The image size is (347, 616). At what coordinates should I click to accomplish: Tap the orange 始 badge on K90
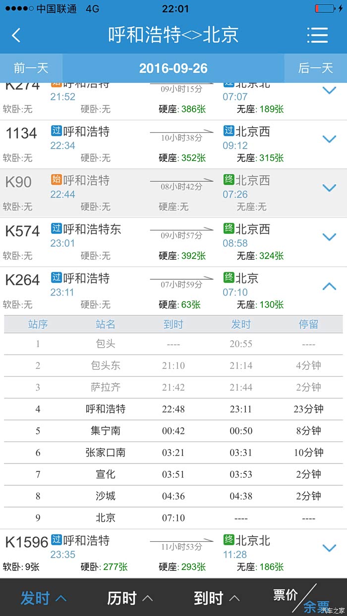56,180
